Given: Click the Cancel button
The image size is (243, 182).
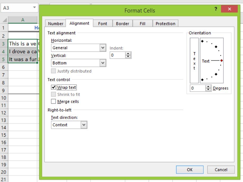Looking at the screenshot, I should pyautogui.click(x=221, y=170).
